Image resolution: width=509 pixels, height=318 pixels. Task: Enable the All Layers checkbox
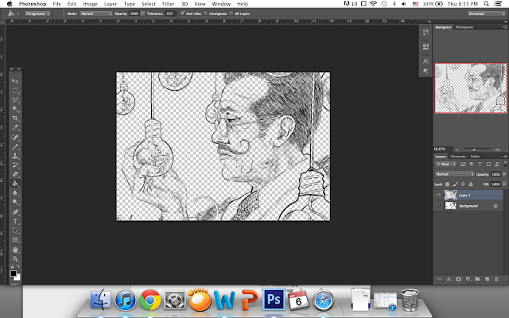tap(231, 14)
